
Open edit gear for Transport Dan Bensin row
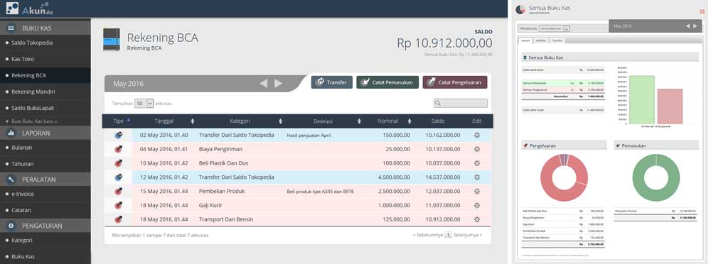click(x=476, y=219)
